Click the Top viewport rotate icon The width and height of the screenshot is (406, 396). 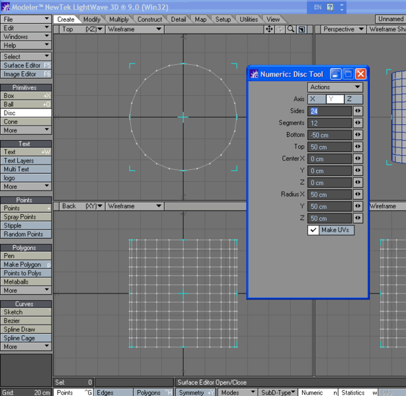pos(280,29)
